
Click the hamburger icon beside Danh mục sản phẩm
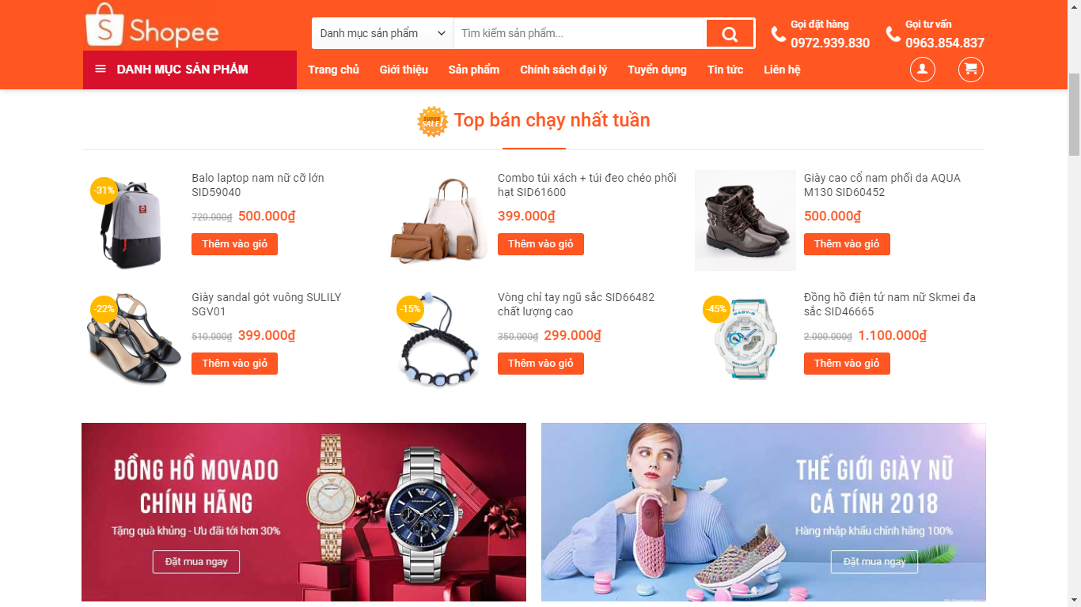click(101, 70)
